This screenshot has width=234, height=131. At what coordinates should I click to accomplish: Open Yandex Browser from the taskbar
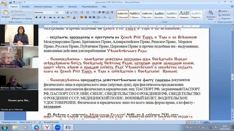point(47,127)
